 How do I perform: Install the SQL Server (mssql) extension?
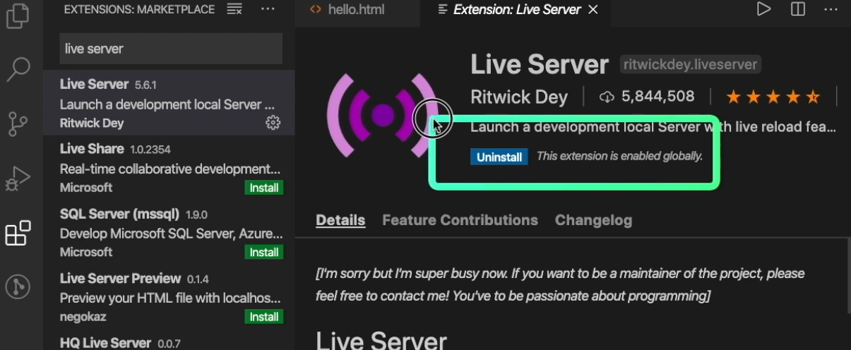(264, 252)
